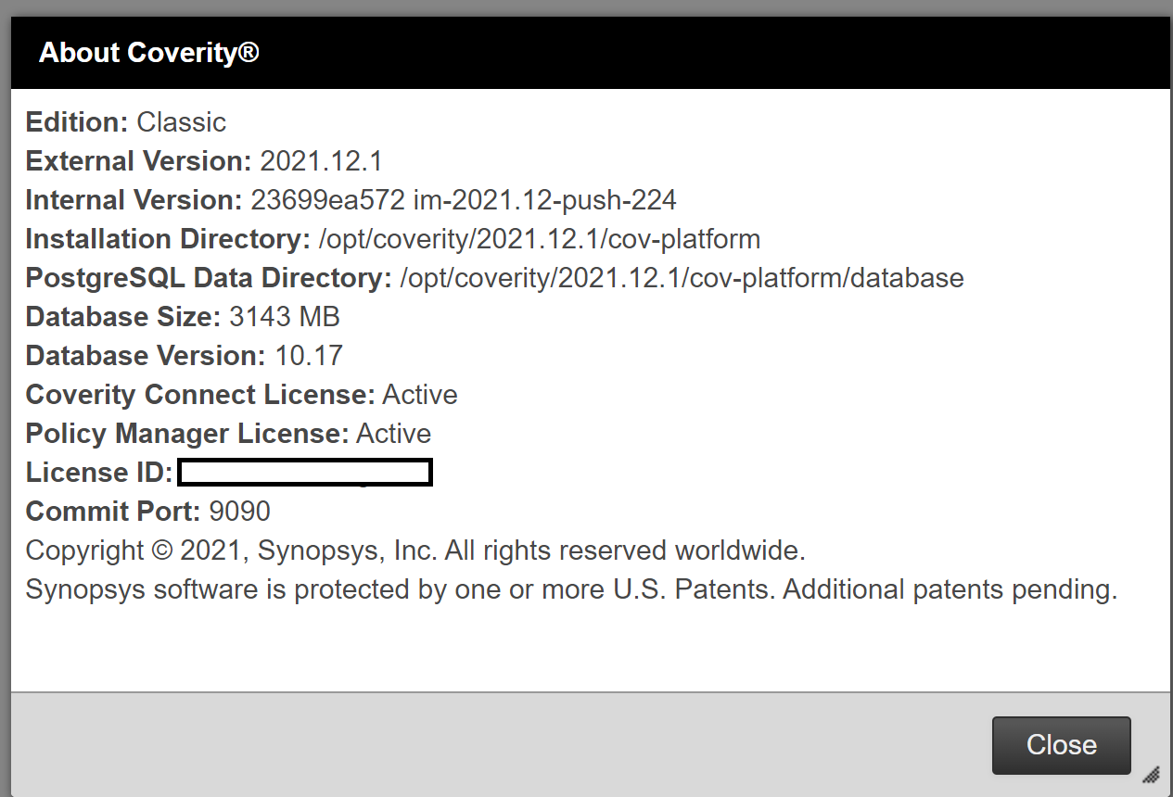Click the Database Size value 3143 MB
1173x797 pixels.
[x=284, y=317]
